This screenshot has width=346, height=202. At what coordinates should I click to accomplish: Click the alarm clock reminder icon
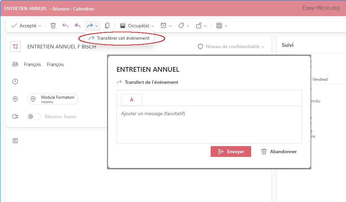coord(163,26)
